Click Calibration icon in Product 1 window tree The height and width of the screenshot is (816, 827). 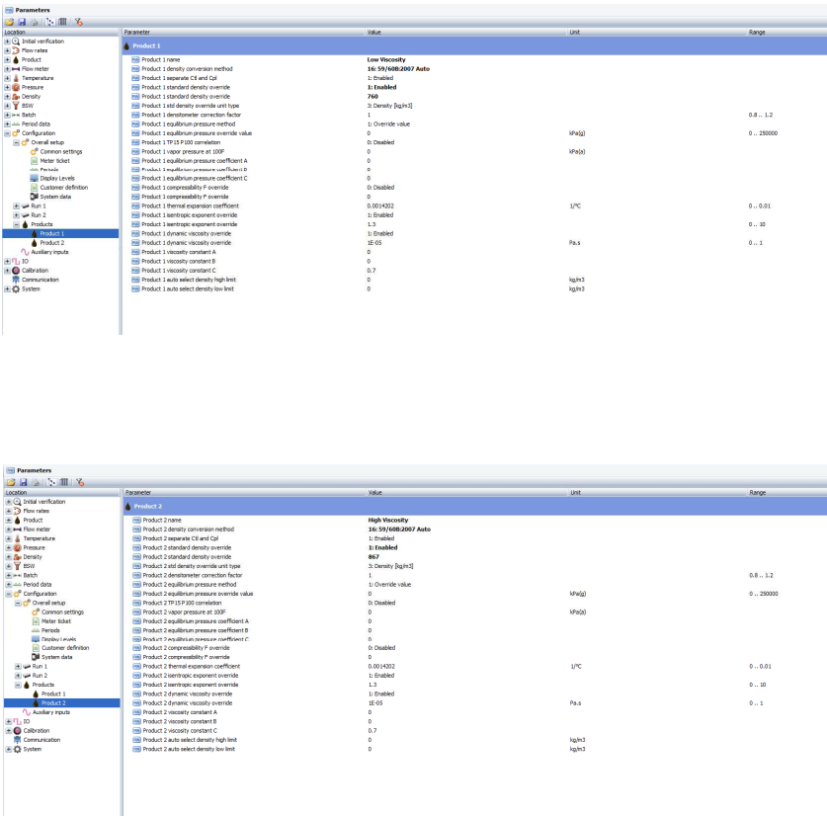point(16,271)
